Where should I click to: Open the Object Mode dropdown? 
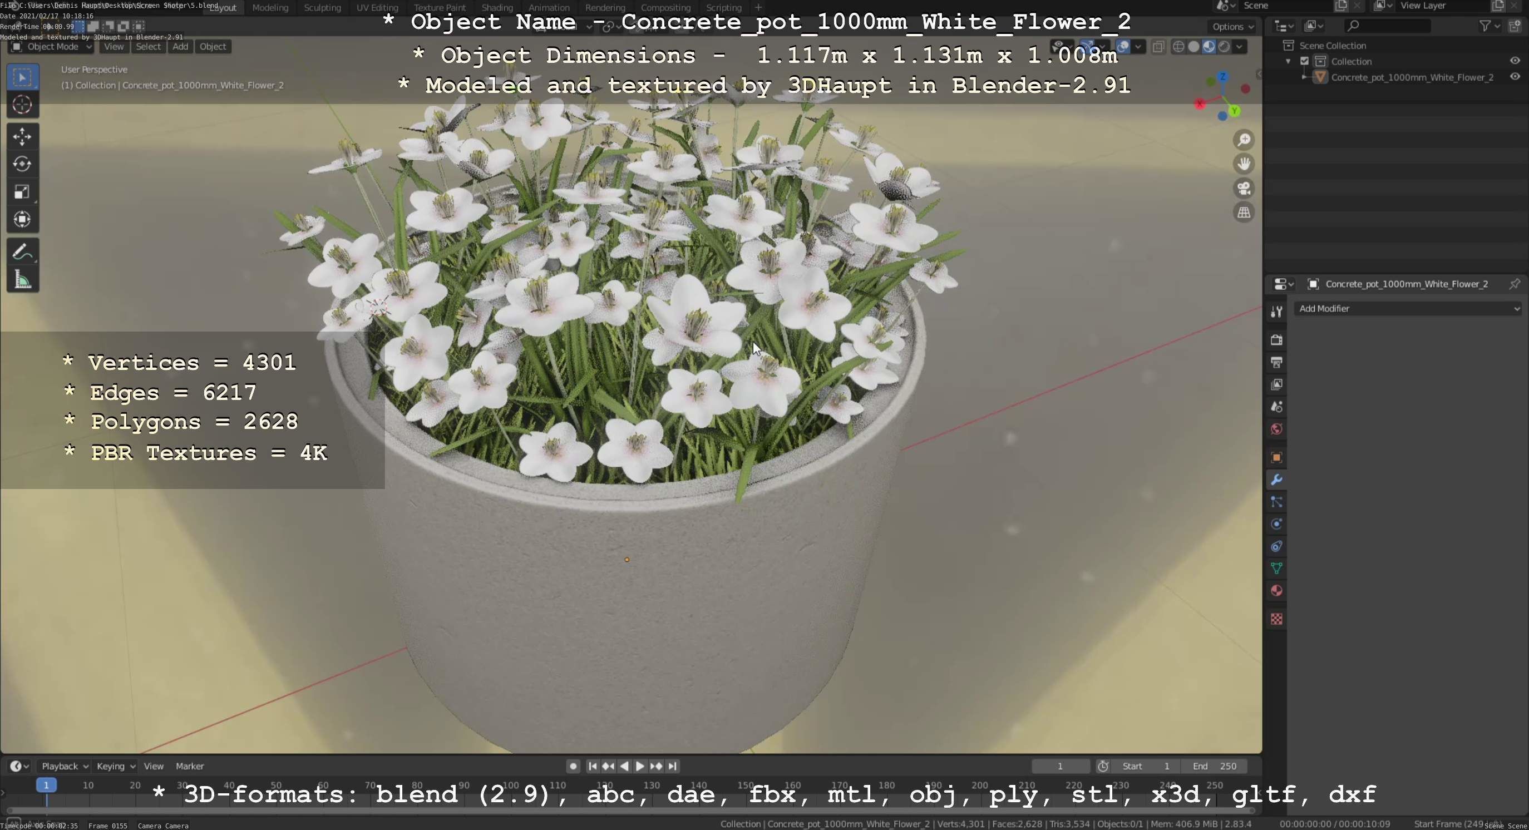[51, 47]
